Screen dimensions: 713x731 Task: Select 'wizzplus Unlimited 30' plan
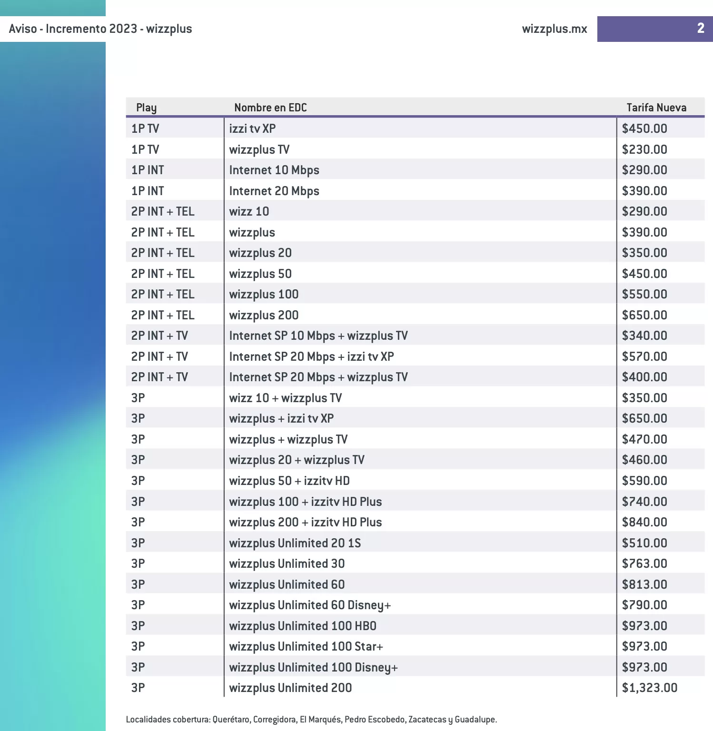tap(287, 563)
